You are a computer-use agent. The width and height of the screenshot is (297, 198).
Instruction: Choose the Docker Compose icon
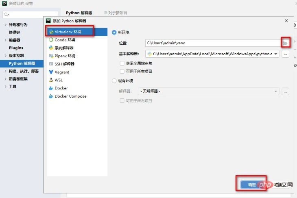click(51, 96)
